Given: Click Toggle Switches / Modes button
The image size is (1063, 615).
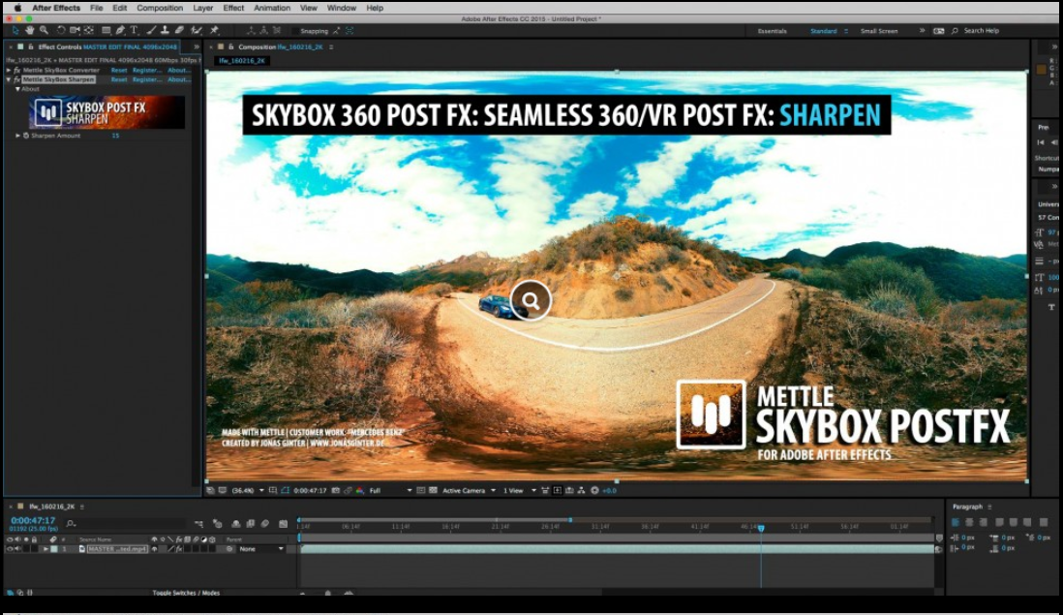Looking at the screenshot, I should [x=186, y=593].
